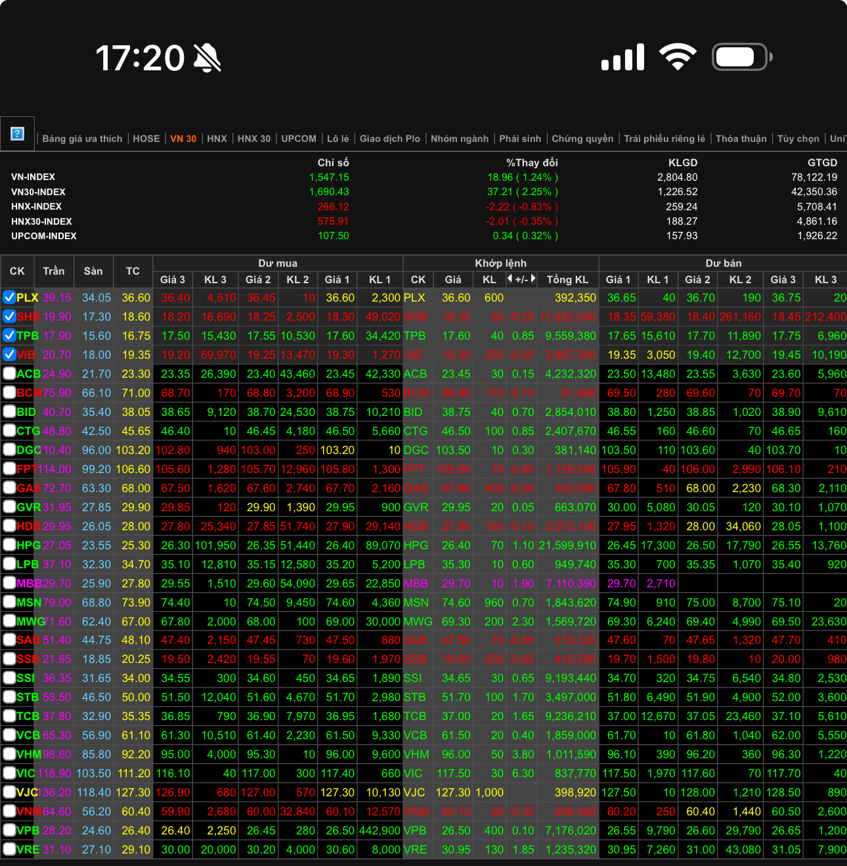The height and width of the screenshot is (866, 847).
Task: Click the right arrow beside +/- header
Action: coord(533,279)
